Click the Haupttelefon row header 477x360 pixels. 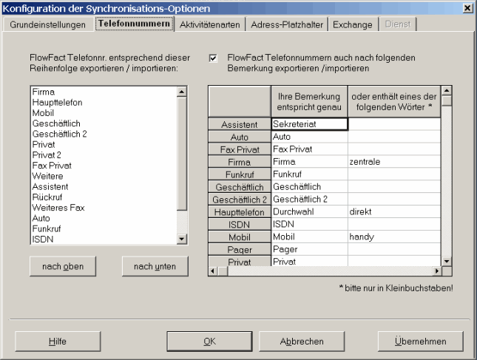pyautogui.click(x=240, y=211)
